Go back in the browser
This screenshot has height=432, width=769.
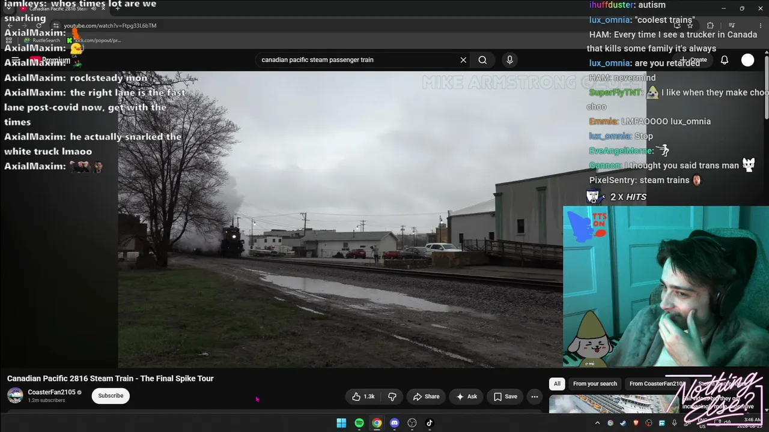pyautogui.click(x=10, y=26)
